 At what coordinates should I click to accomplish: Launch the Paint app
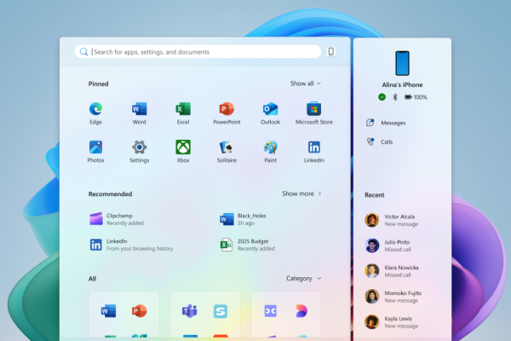pos(270,151)
